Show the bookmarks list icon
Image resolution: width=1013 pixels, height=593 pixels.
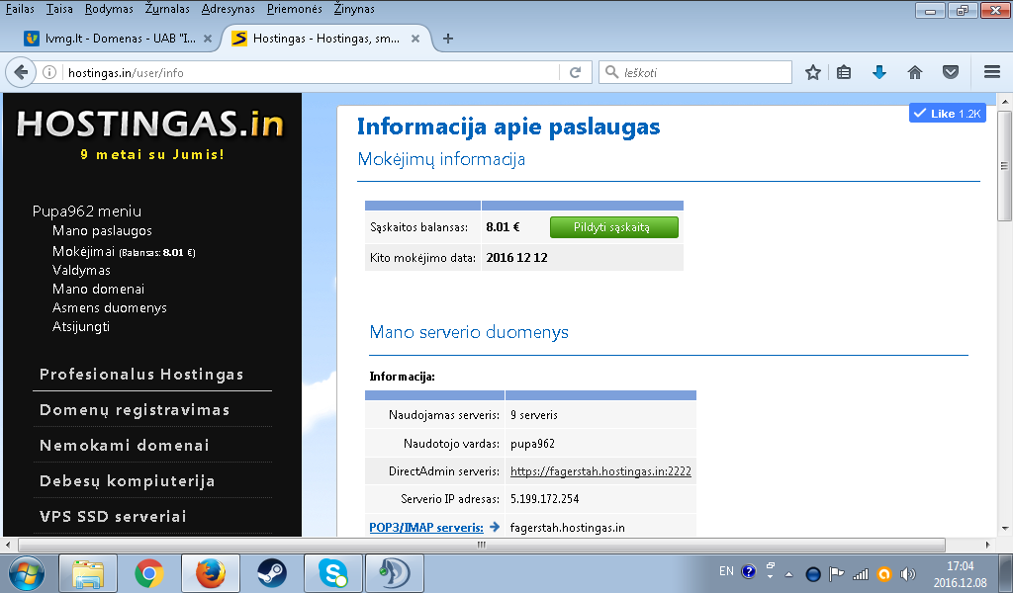point(844,72)
